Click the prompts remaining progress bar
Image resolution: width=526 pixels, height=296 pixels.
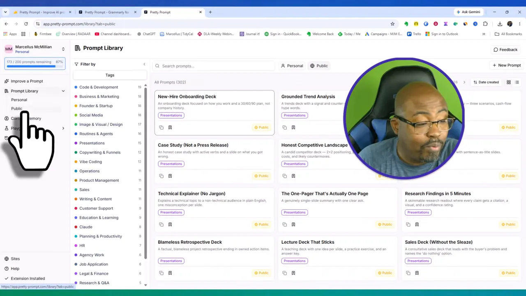pyautogui.click(x=35, y=66)
